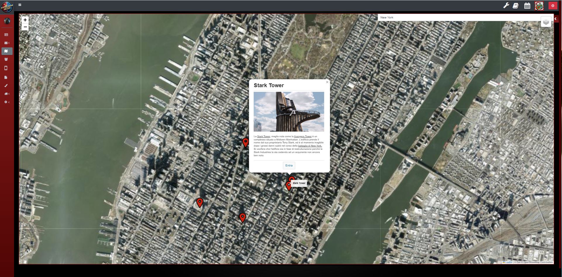Open the mobile phone sidebar item

(6, 68)
